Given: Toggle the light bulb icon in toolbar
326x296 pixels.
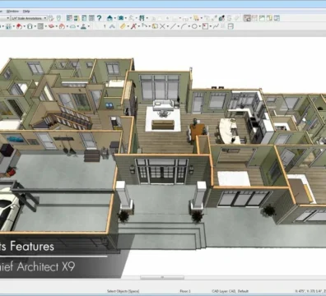Looking at the screenshot, I should coord(58,18).
